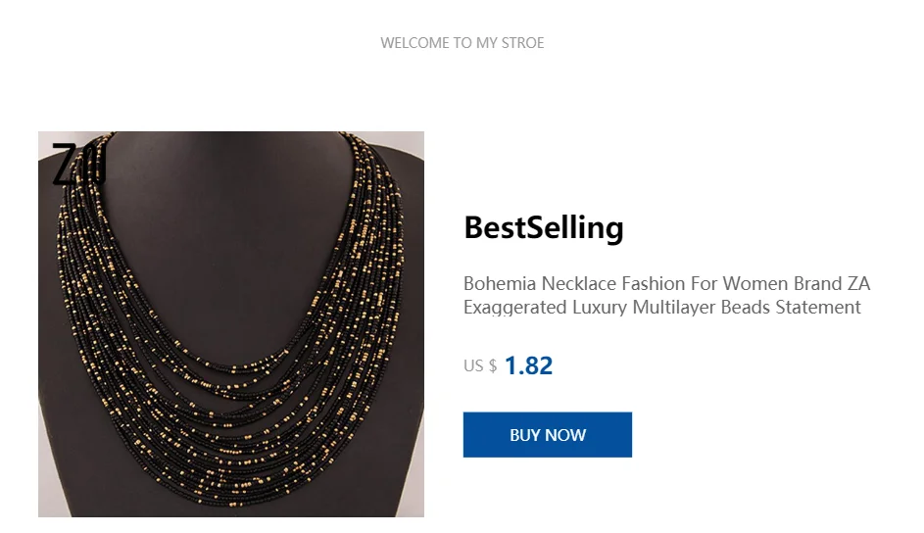Click the 1.82 price value
The image size is (924, 533).
click(x=528, y=365)
